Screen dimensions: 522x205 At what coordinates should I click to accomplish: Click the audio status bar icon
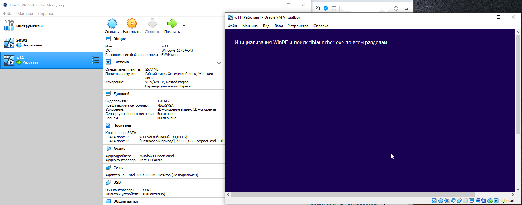click(x=447, y=201)
